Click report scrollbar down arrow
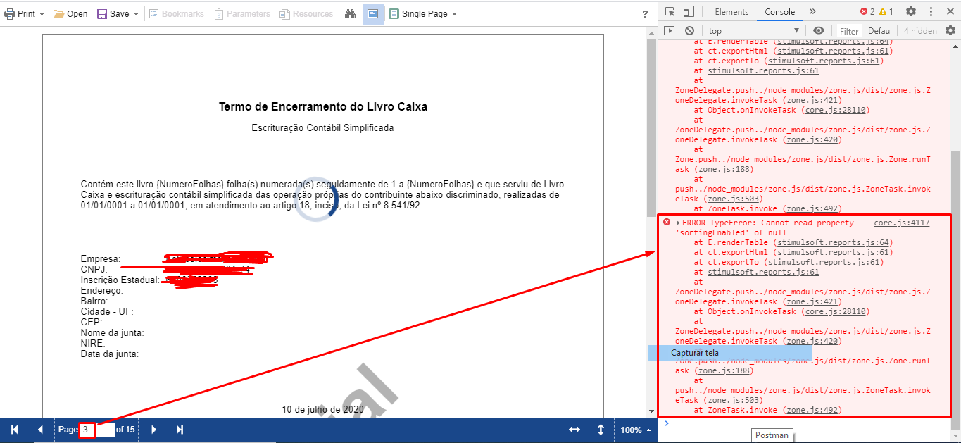961x443 pixels. pos(651,411)
